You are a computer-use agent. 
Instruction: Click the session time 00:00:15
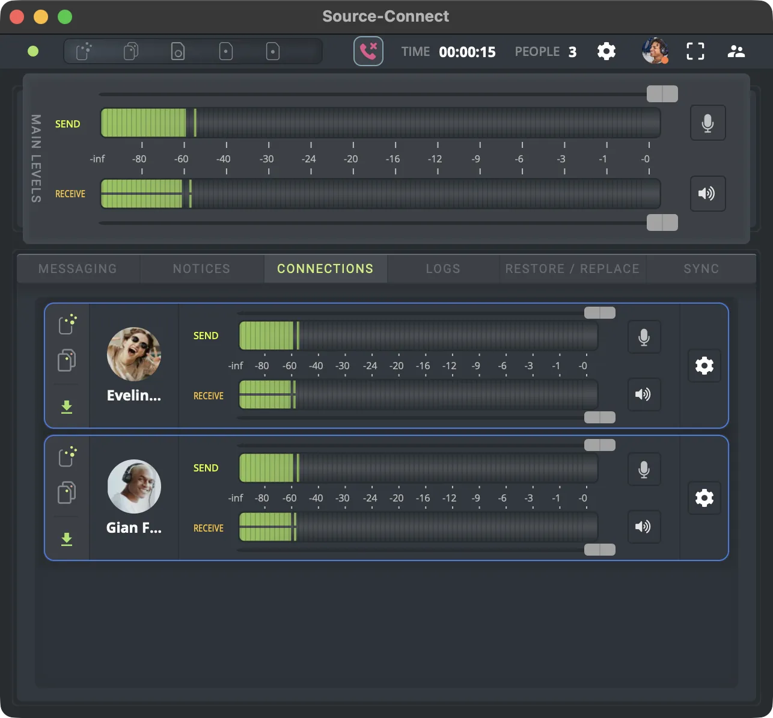[467, 52]
